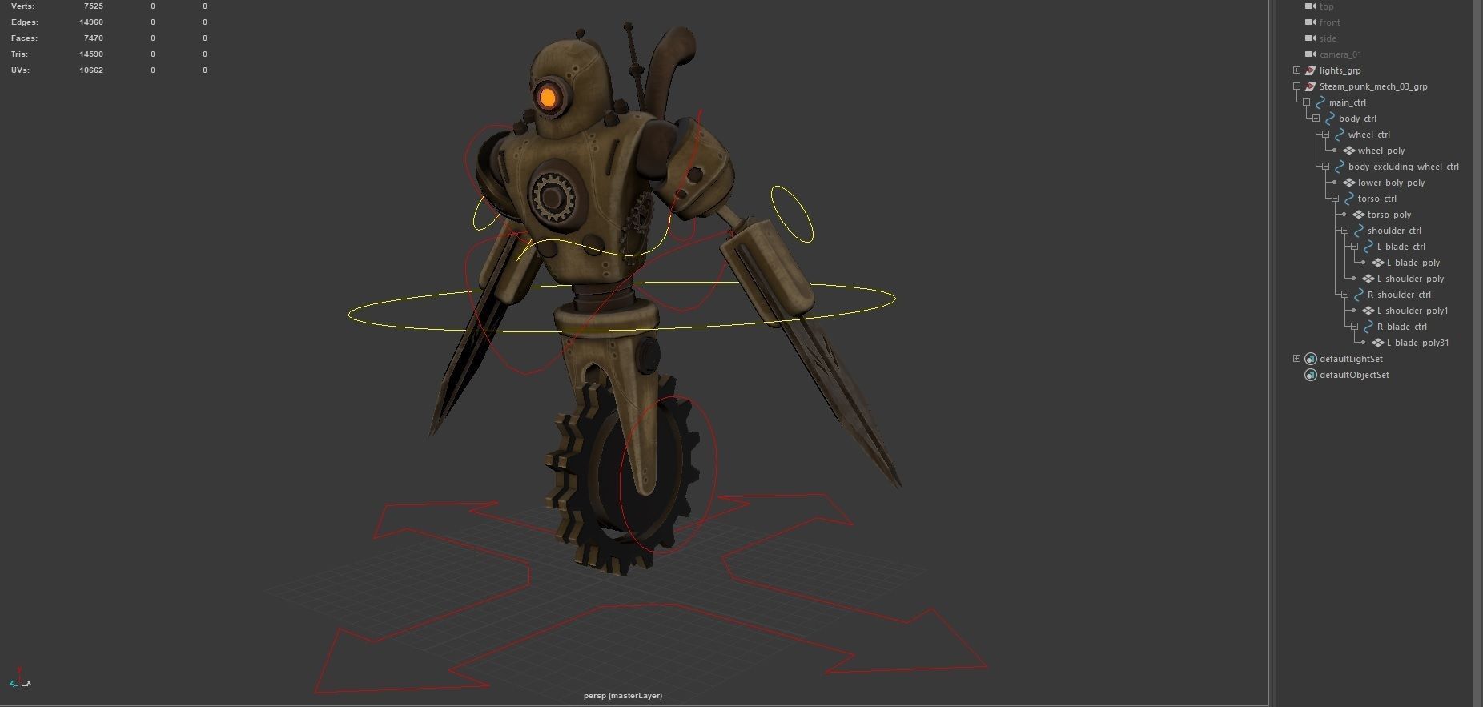Click the camera icon beside camera_01
The width and height of the screenshot is (1483, 707).
[x=1311, y=54]
